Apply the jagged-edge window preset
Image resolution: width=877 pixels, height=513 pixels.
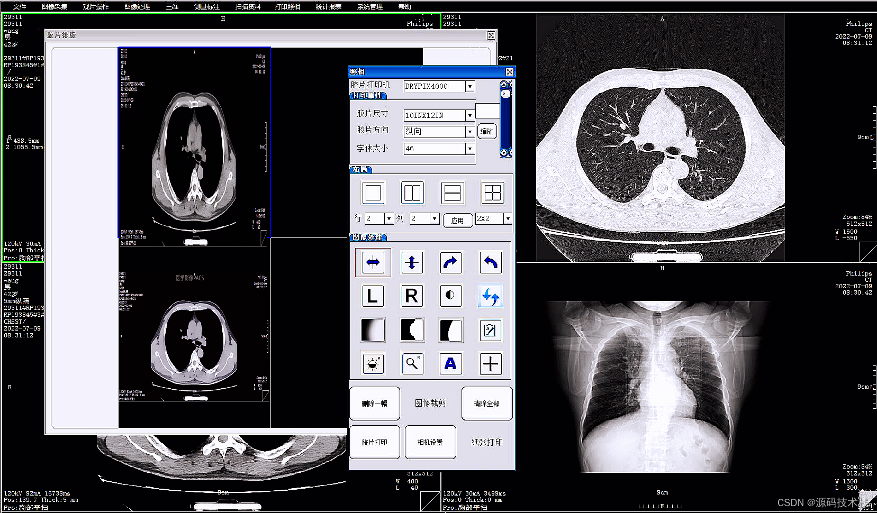pos(412,330)
